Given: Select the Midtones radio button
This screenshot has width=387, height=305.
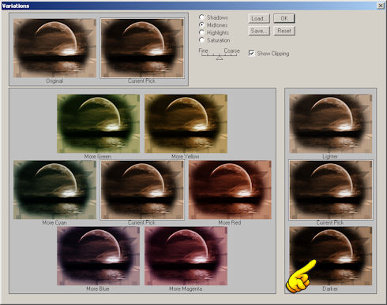Looking at the screenshot, I should tap(201, 25).
